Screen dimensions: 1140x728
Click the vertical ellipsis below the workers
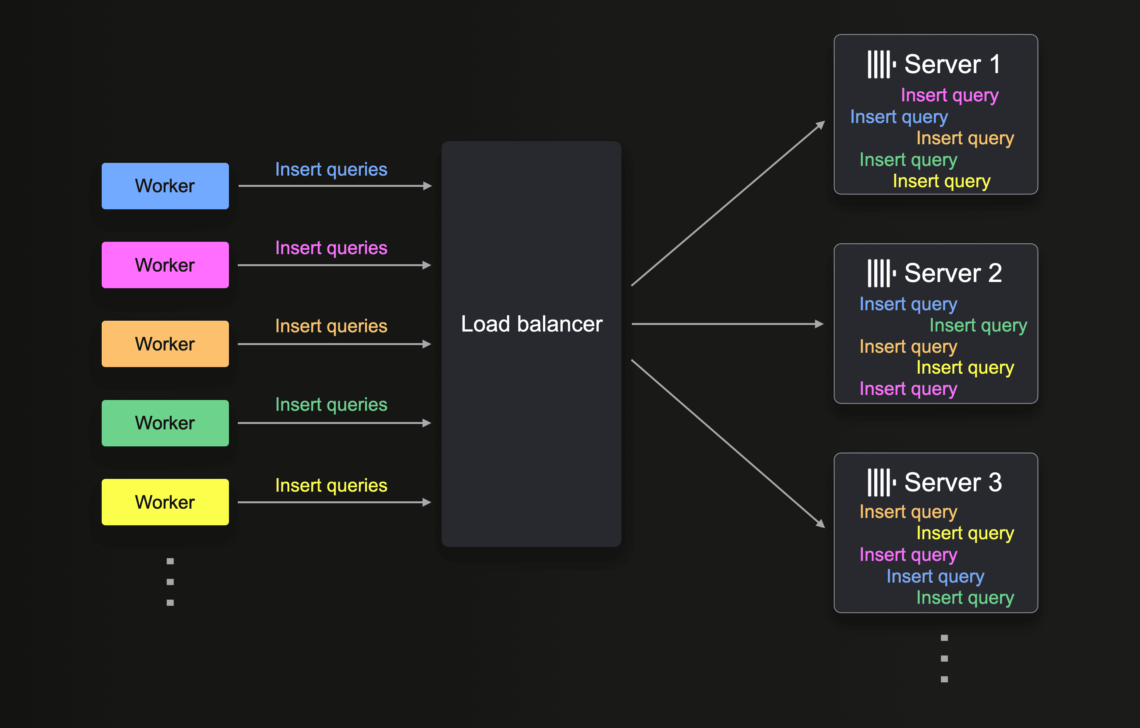coord(170,582)
